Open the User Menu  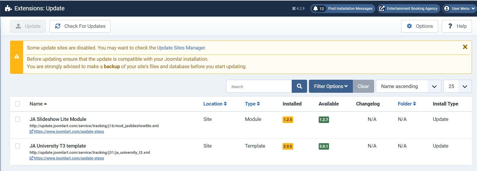click(x=460, y=9)
